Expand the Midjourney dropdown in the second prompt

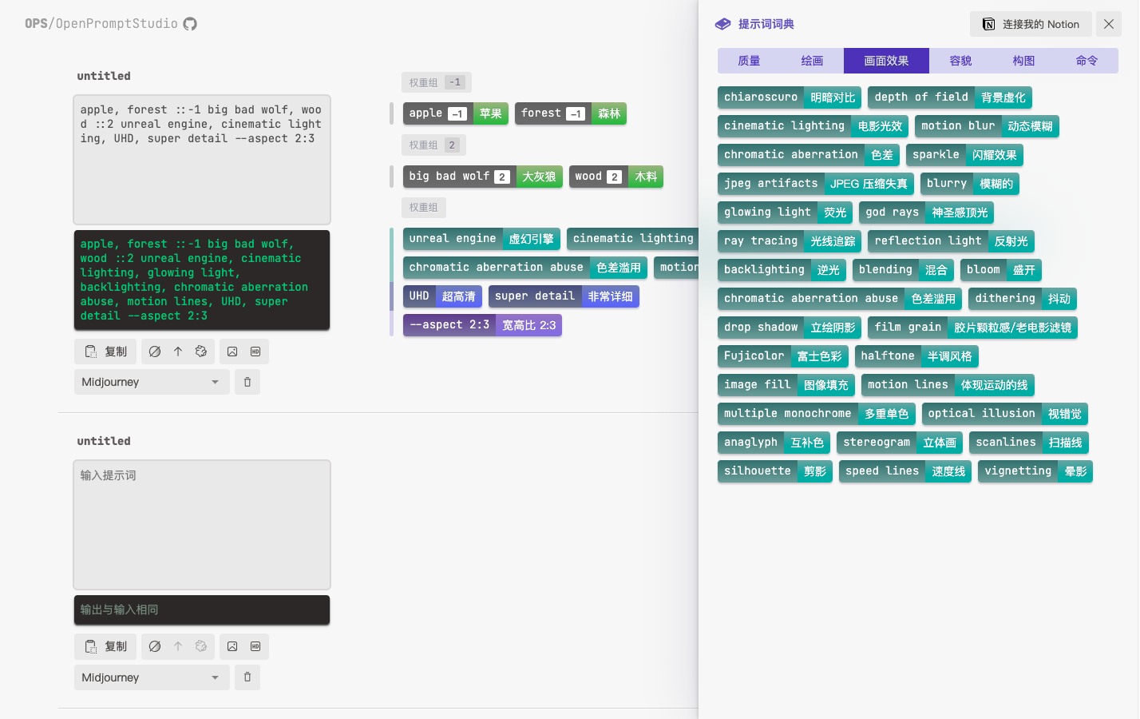(x=152, y=677)
